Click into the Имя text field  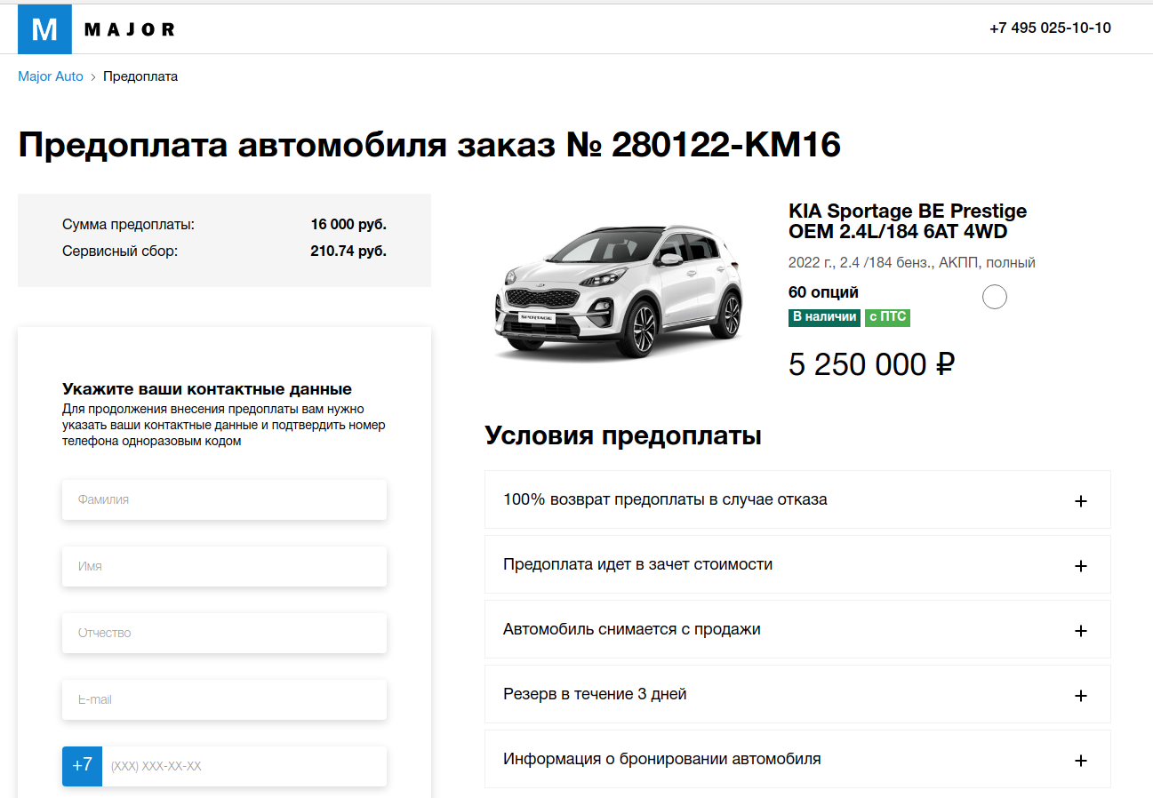click(224, 566)
